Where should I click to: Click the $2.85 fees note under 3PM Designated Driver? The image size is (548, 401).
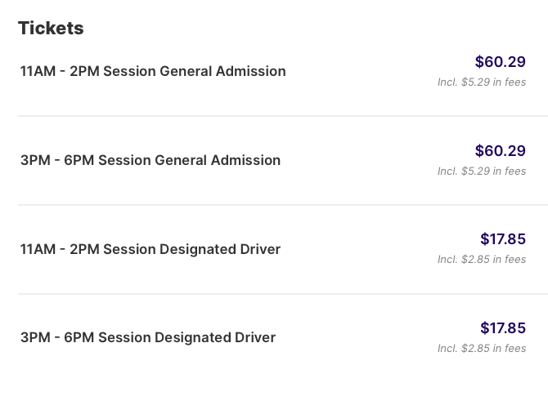coord(482,348)
